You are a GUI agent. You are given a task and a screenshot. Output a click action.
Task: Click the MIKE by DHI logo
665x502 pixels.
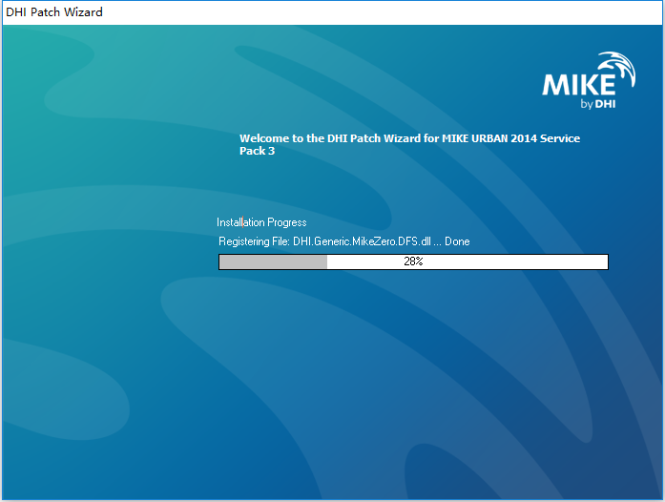589,80
